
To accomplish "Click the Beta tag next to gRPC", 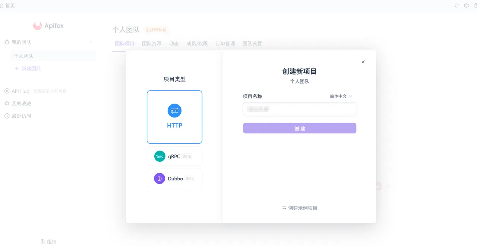I will coord(187,156).
